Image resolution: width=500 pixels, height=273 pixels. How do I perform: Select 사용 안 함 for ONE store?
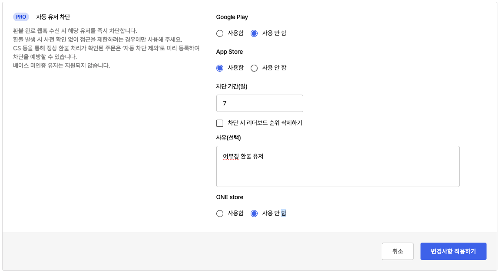[254, 213]
